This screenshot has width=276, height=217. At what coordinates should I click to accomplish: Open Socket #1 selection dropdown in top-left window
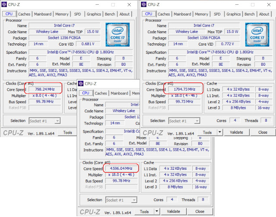(x=44, y=121)
